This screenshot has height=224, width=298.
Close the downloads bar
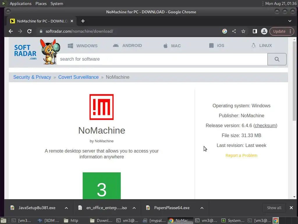(291, 208)
